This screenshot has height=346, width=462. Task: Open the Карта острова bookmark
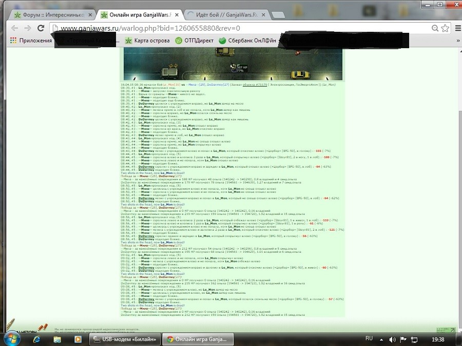coord(147,40)
